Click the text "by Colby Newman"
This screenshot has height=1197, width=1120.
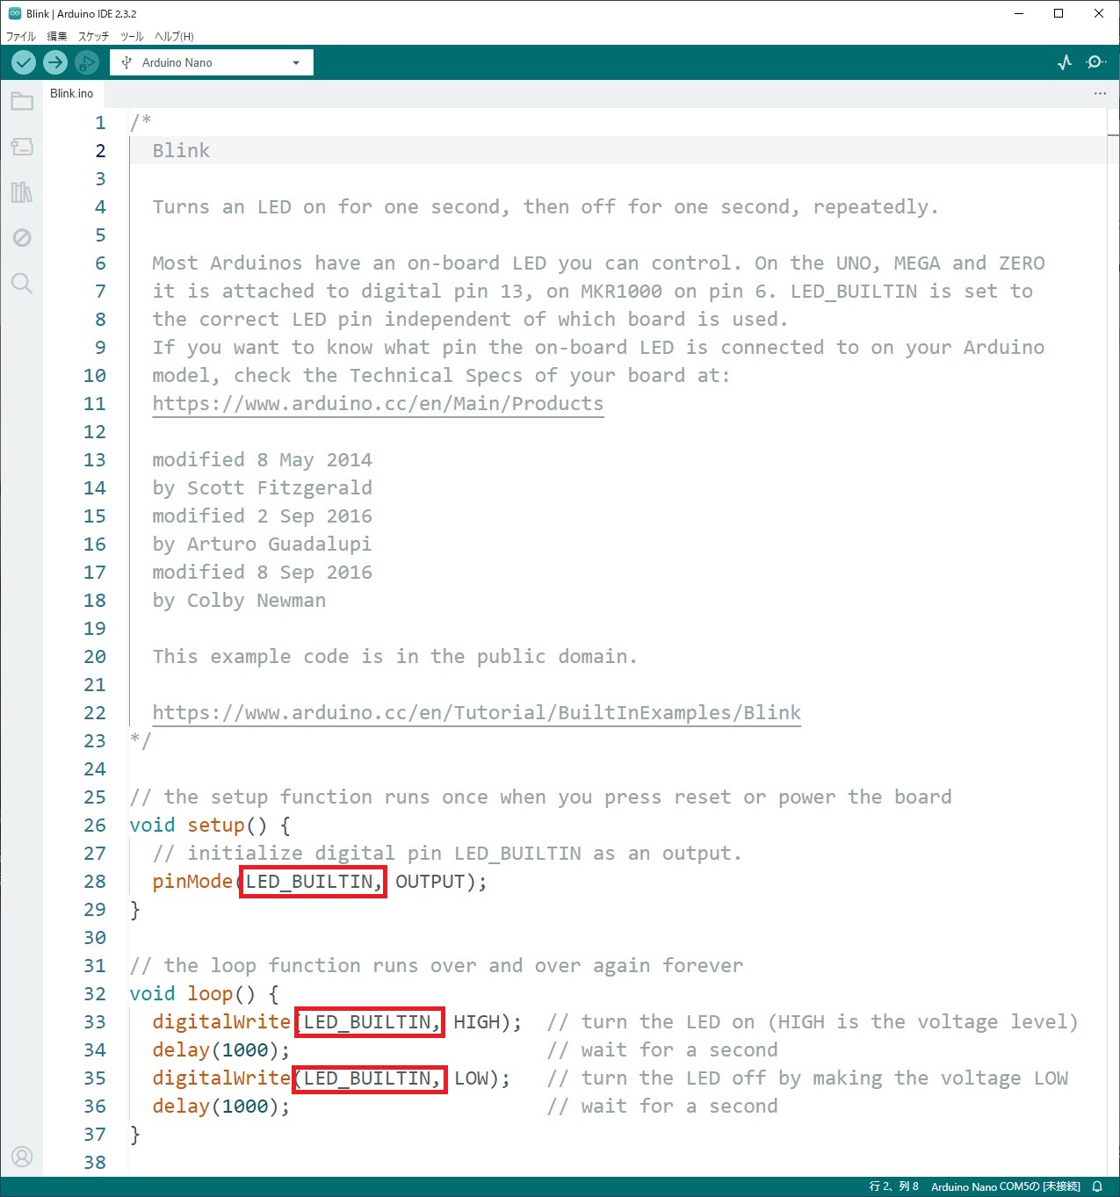239,601
